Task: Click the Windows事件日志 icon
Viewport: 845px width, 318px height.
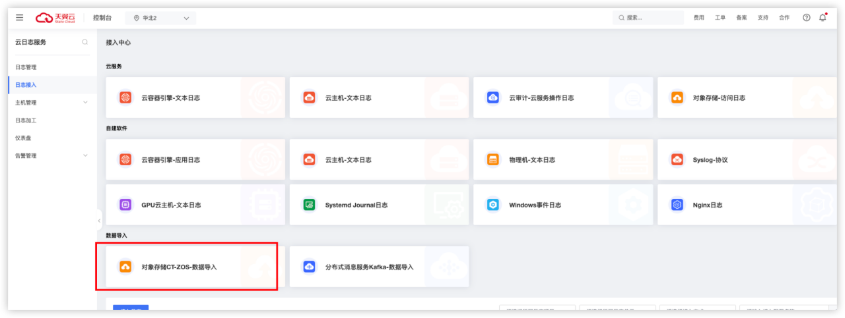Action: [492, 205]
